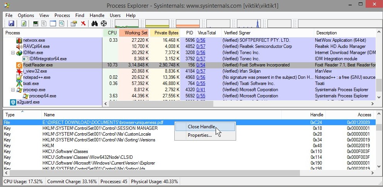The image size is (383, 187).
Task: Open the process Properties toolbar icon
Action: 73,24
